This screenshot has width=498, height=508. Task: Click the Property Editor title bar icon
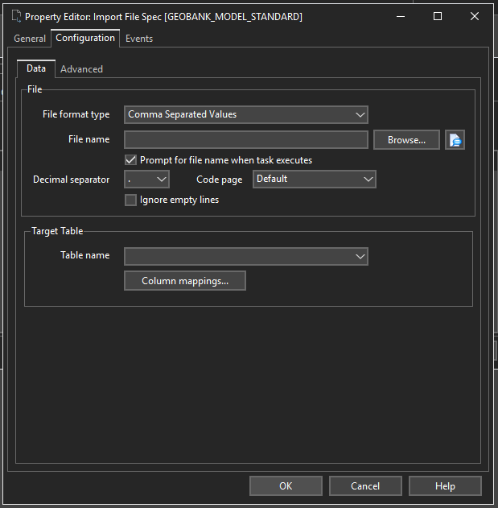point(14,16)
